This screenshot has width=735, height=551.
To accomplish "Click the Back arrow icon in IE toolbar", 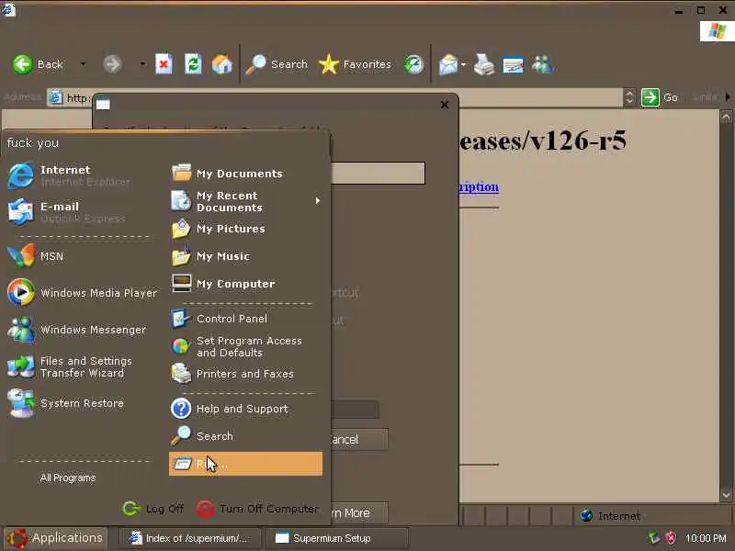I will [x=22, y=64].
